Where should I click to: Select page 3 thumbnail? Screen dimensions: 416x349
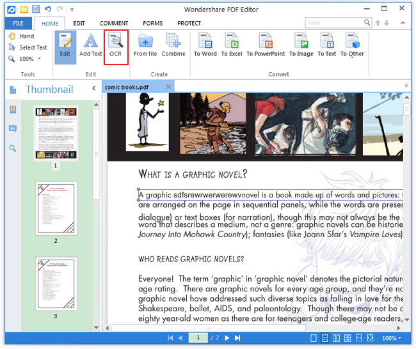[x=56, y=284]
